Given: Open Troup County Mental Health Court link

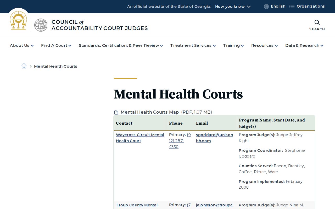Looking at the screenshot, I should click(137, 205).
